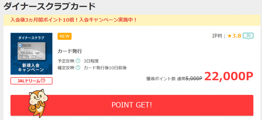Click the POINT GET! red button
Viewport: 262px width, 120px height.
click(x=132, y=105)
